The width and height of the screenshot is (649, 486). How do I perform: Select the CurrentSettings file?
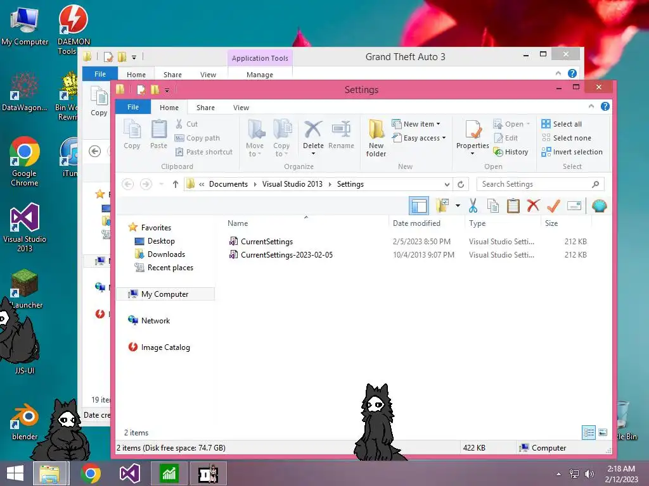coord(267,242)
